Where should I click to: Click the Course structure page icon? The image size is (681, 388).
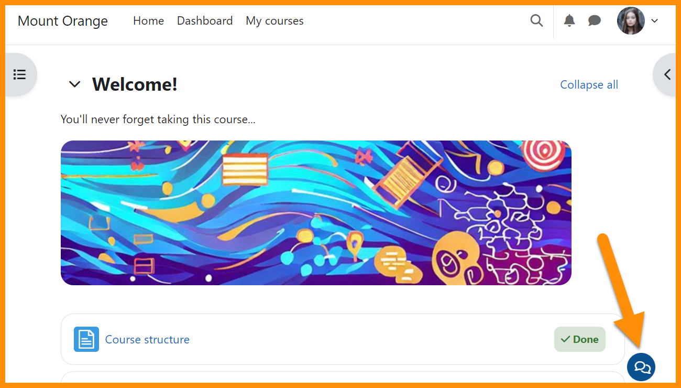point(86,339)
